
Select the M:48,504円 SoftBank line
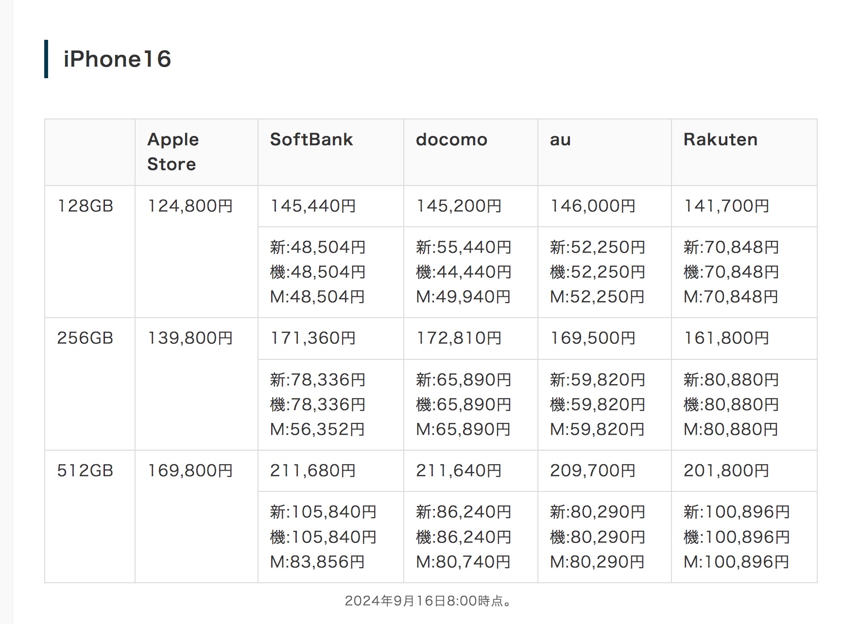click(x=317, y=297)
